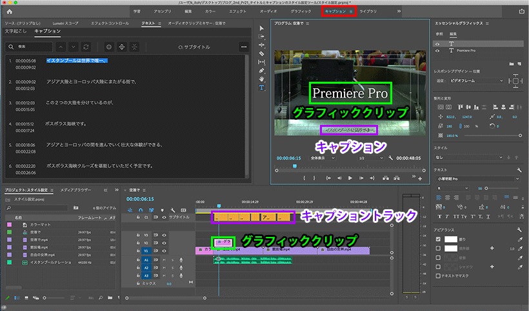529x311 pixels.
Task: Mute the A2 audio track
Action: [x=165, y=268]
